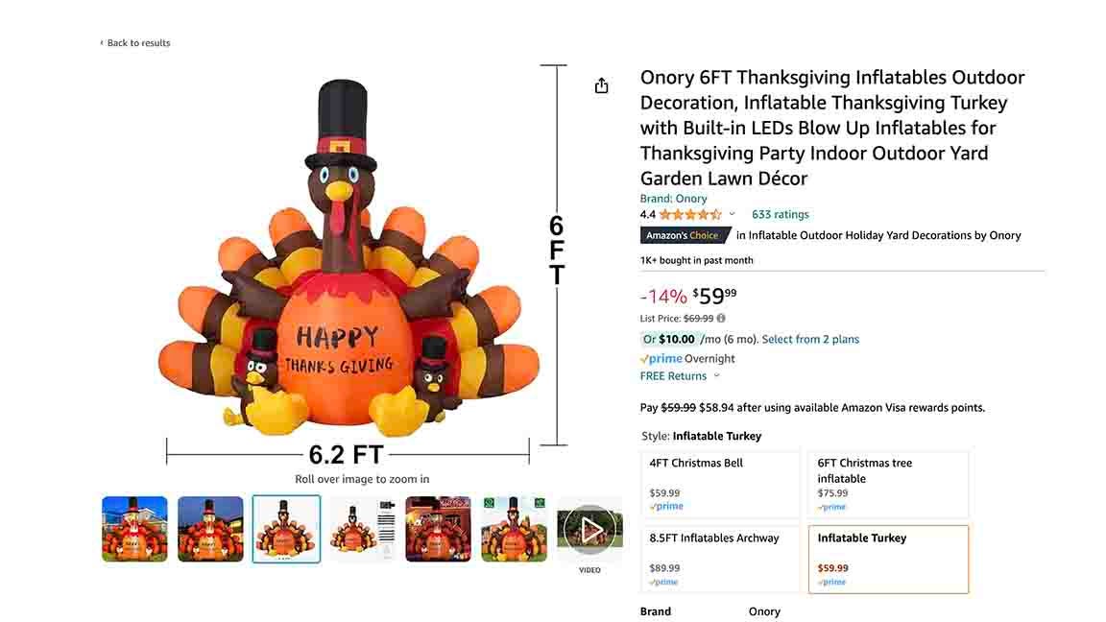The width and height of the screenshot is (1106, 622).
Task: Play the product video thumbnail
Action: 589,529
